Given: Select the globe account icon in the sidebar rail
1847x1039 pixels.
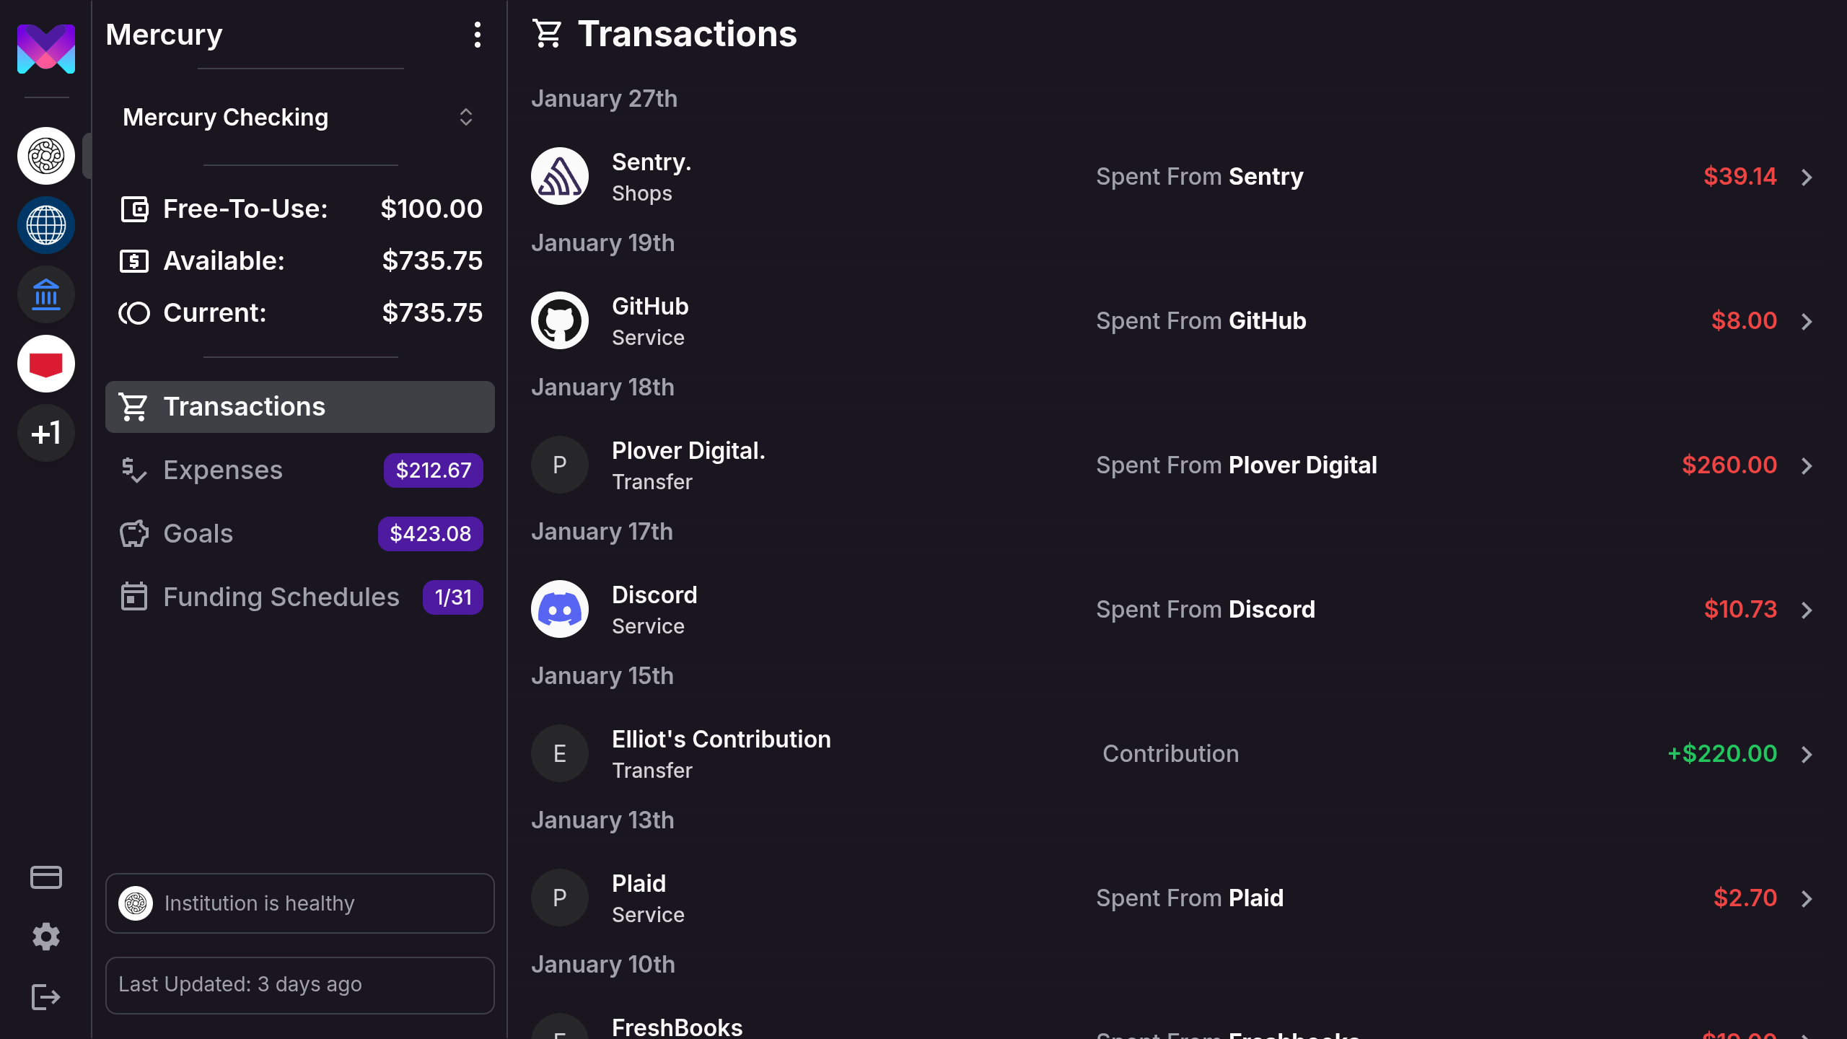Looking at the screenshot, I should point(45,224).
